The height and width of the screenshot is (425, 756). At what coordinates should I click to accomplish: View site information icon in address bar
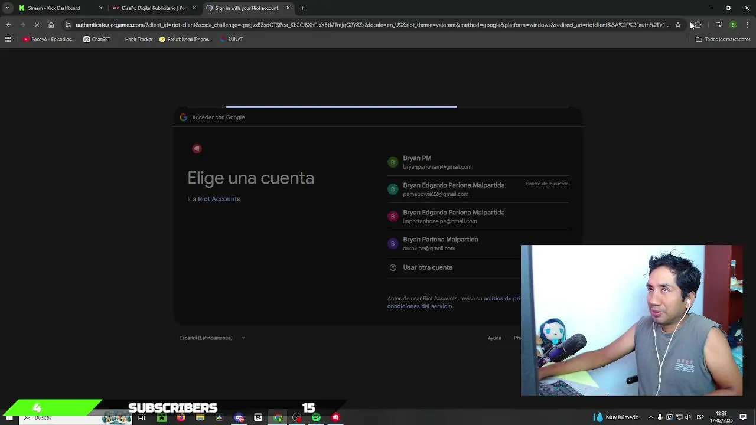68,25
